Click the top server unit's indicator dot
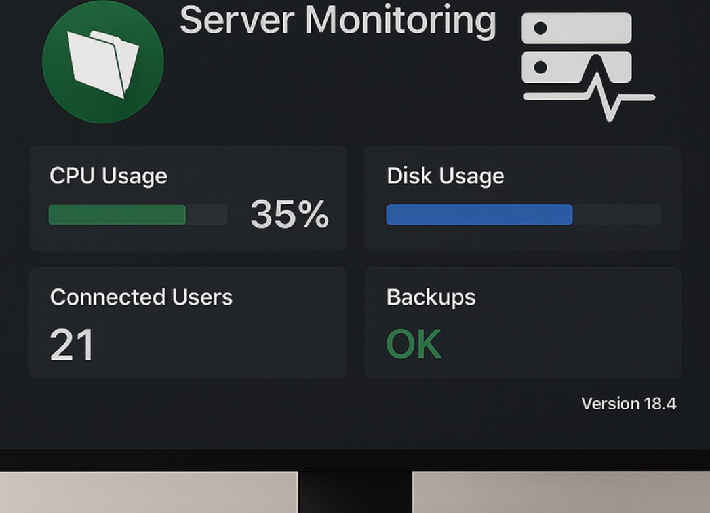This screenshot has height=513, width=710. (541, 28)
